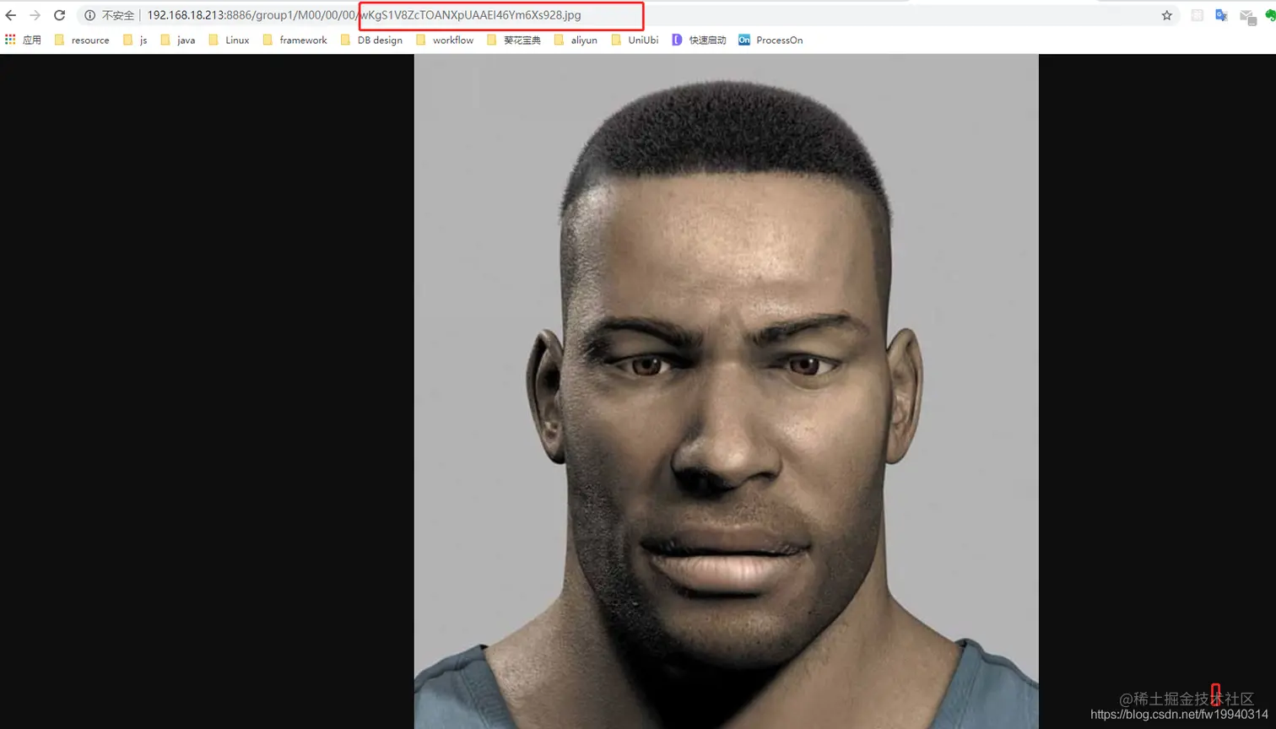Click the displayed face image
Screen dimensions: 1276x729
pyautogui.click(x=726, y=391)
